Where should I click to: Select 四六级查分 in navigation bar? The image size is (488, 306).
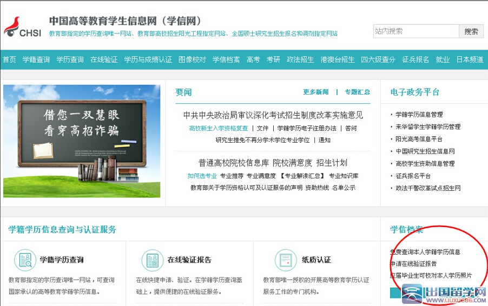(378, 59)
